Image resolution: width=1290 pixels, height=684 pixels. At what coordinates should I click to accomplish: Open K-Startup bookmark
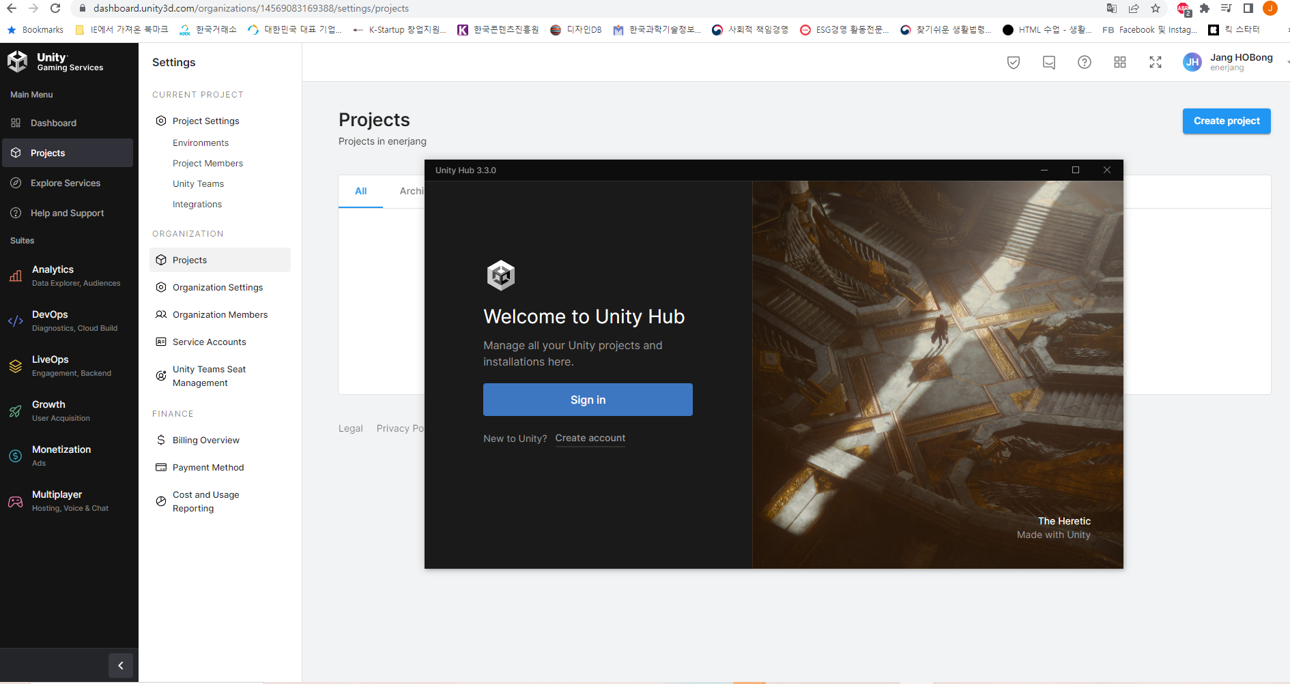click(399, 29)
